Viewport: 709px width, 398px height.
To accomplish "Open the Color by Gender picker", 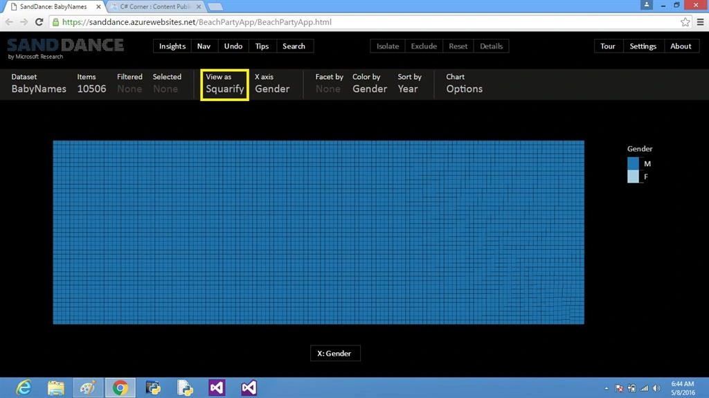I will point(370,84).
